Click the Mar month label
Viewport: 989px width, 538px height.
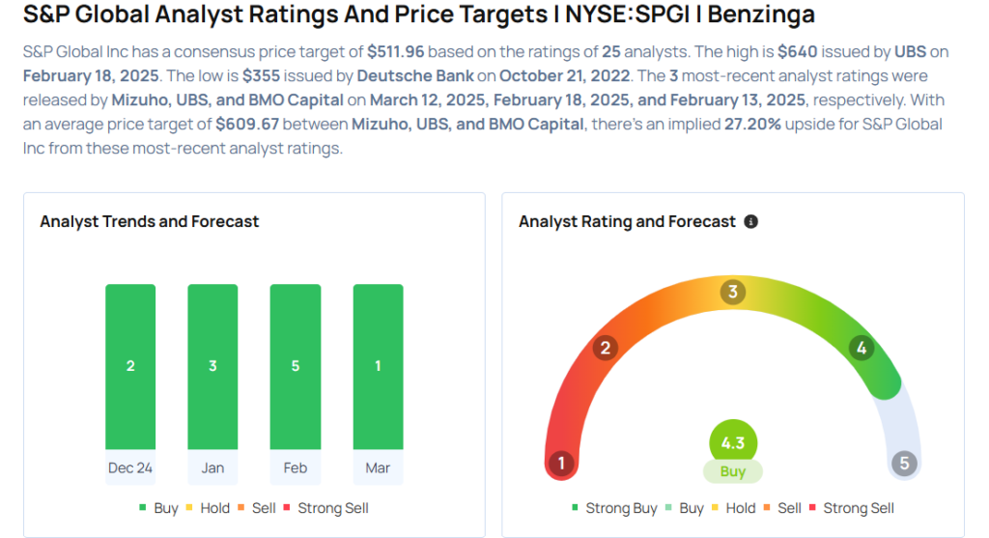pos(378,468)
